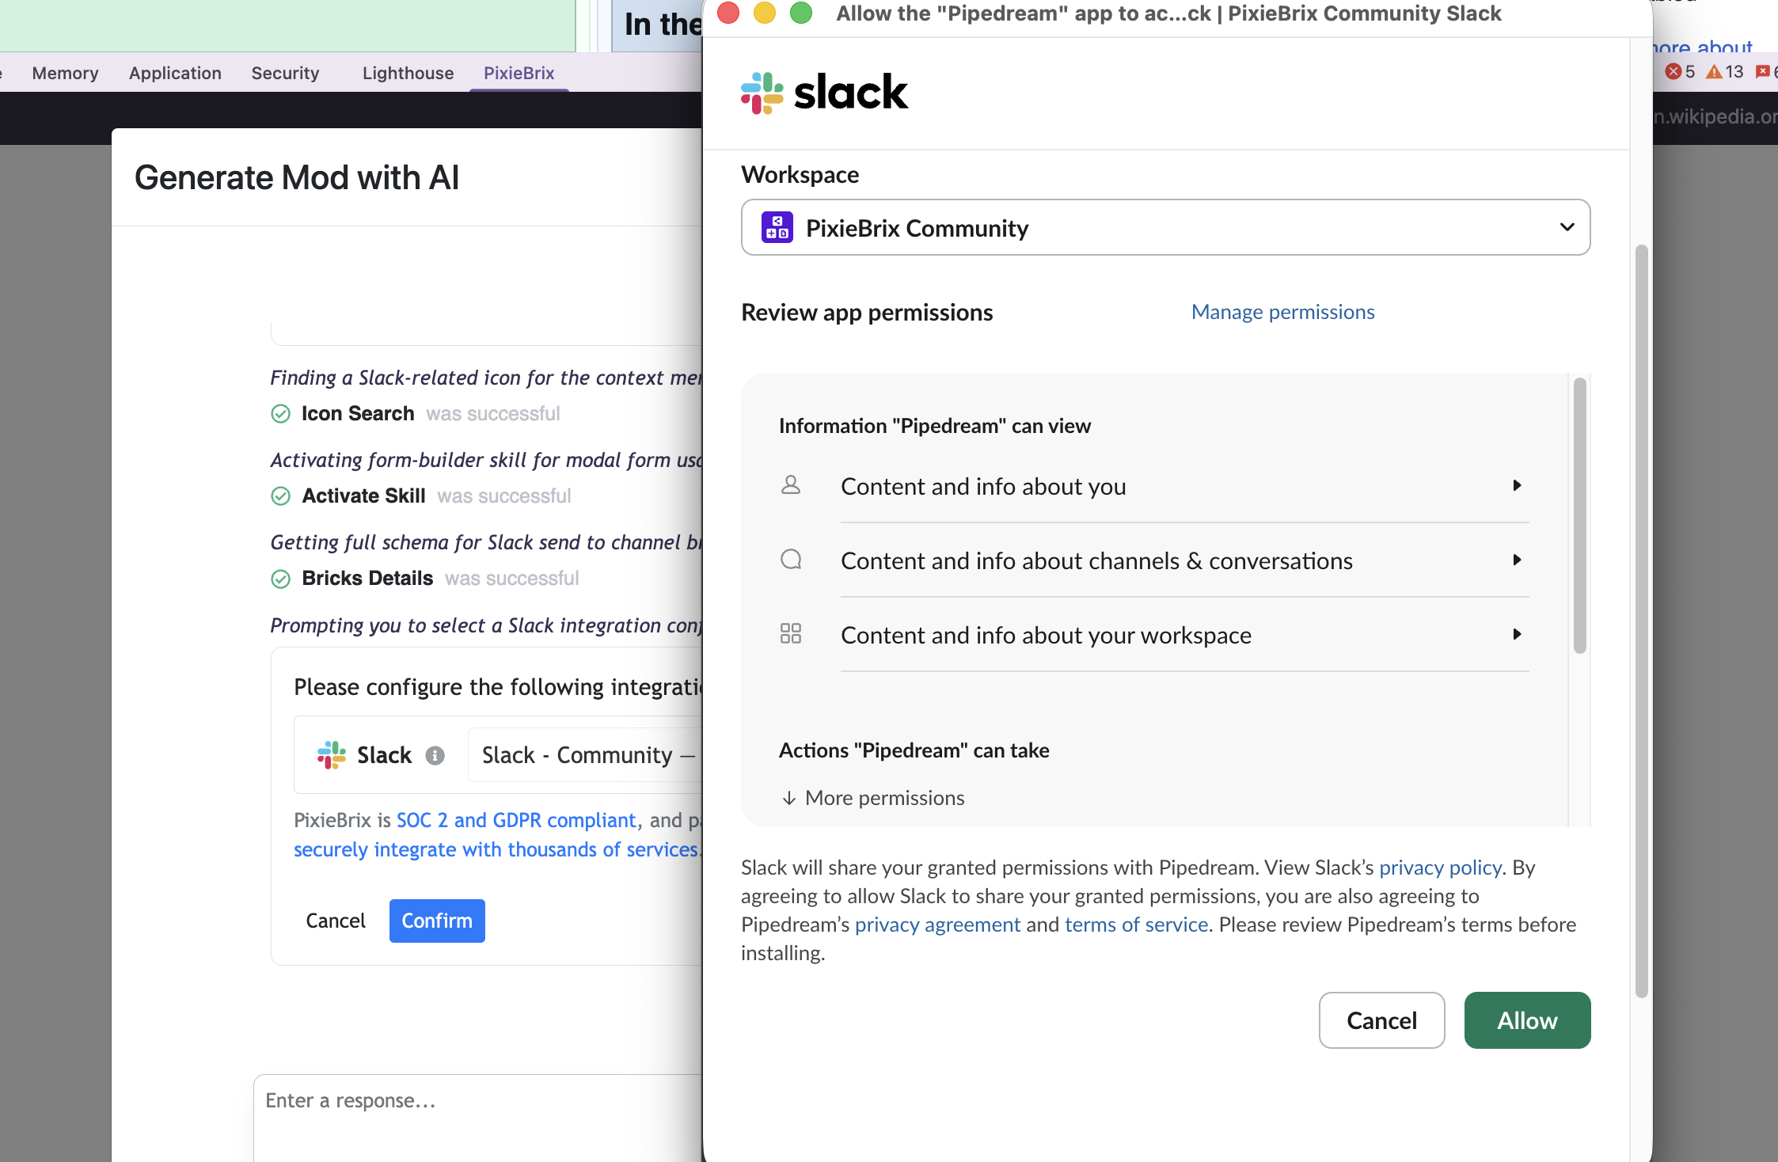This screenshot has width=1778, height=1162.
Task: Click the speech bubble channels icon
Action: (790, 560)
